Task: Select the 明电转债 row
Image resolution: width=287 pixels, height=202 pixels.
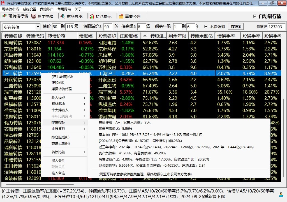Action: (x=141, y=43)
